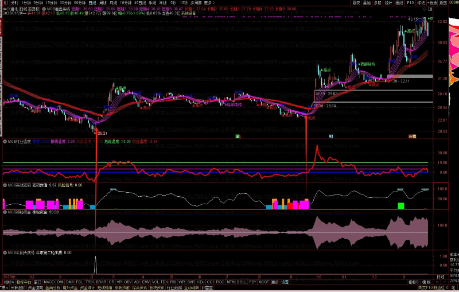Select 月线 monthly period

113,3
